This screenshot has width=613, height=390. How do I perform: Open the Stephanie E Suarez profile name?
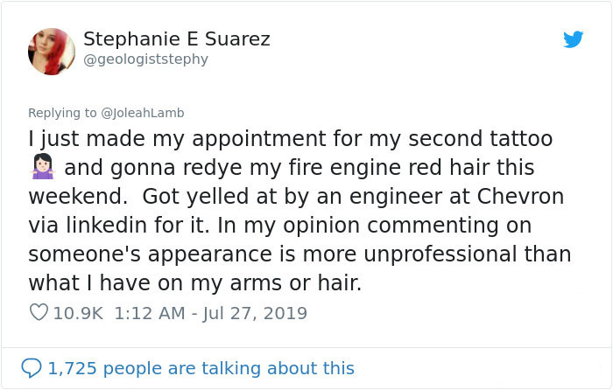[176, 39]
